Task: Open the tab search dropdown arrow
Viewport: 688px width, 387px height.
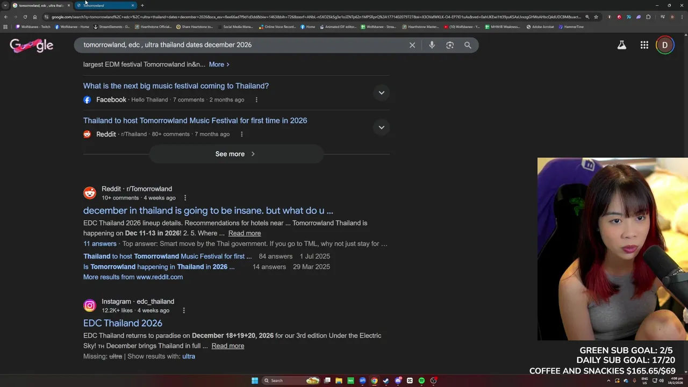Action: click(5, 5)
